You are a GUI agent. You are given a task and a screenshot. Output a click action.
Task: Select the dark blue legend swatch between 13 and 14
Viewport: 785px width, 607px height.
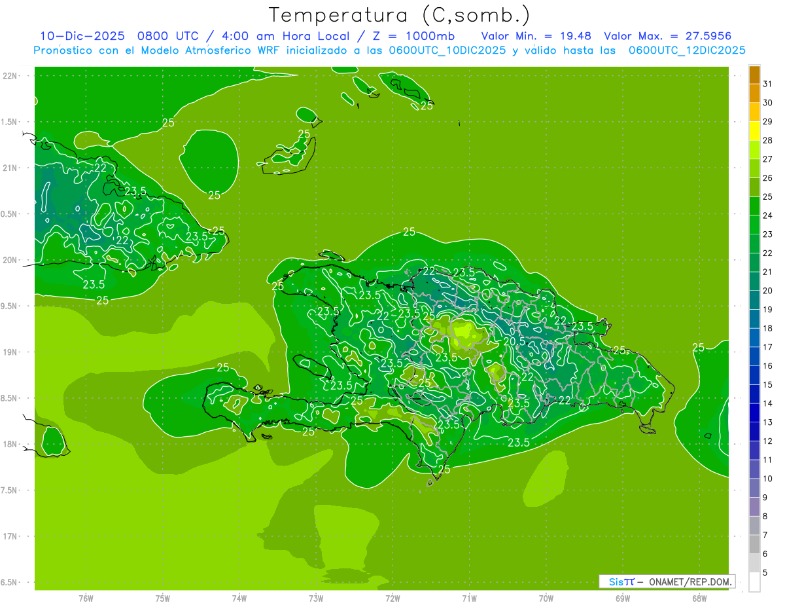point(754,413)
